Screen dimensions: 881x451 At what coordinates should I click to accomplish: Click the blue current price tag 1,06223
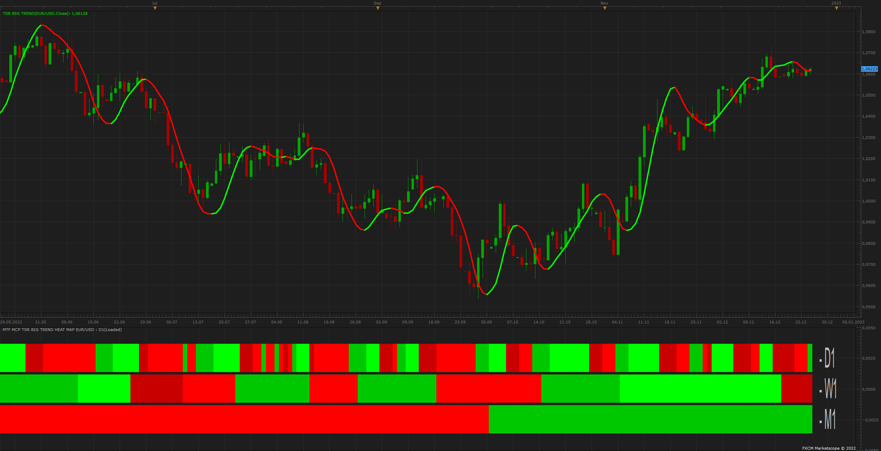869,69
